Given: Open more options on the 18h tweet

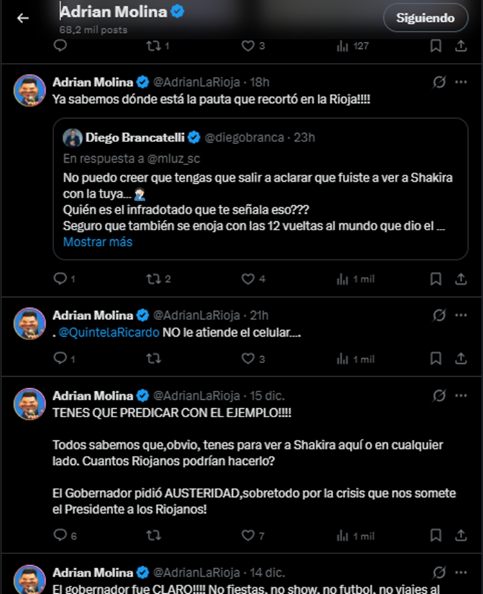Looking at the screenshot, I should pos(460,82).
